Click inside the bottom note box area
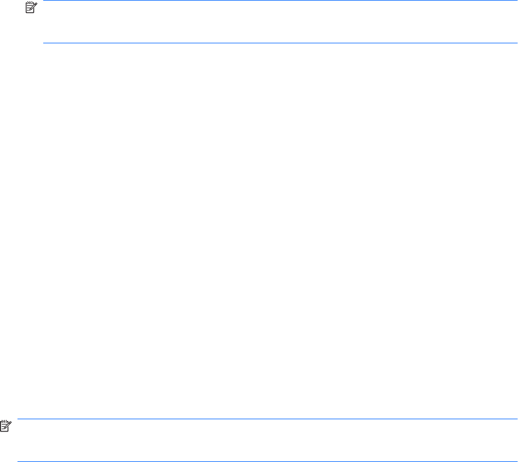 coord(267,440)
